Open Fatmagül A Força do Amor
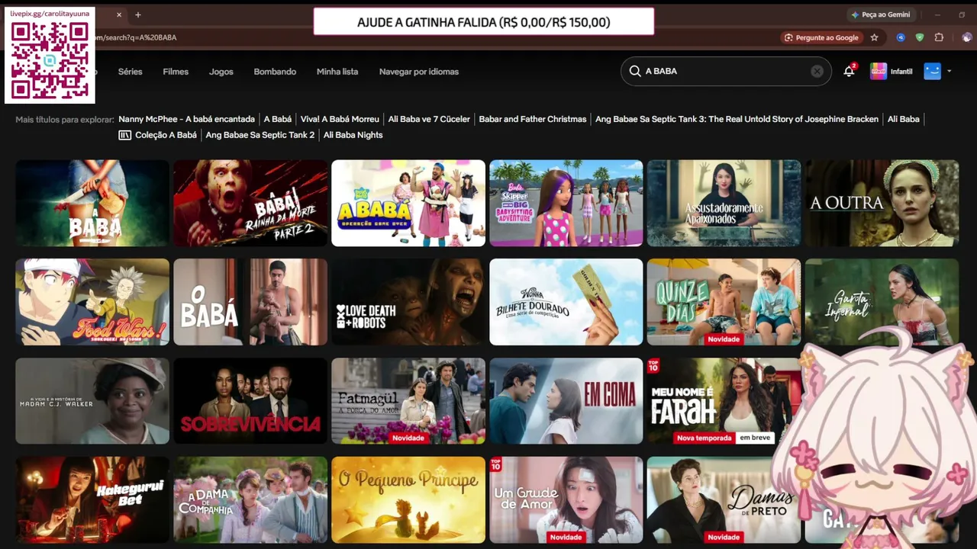Viewport: 977px width, 549px height. [x=408, y=401]
